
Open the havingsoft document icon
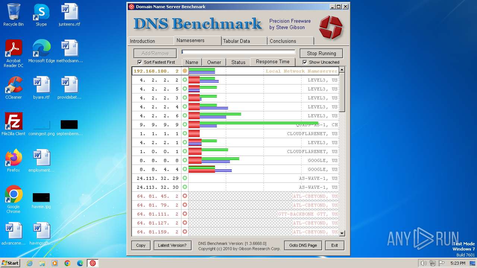41,234
